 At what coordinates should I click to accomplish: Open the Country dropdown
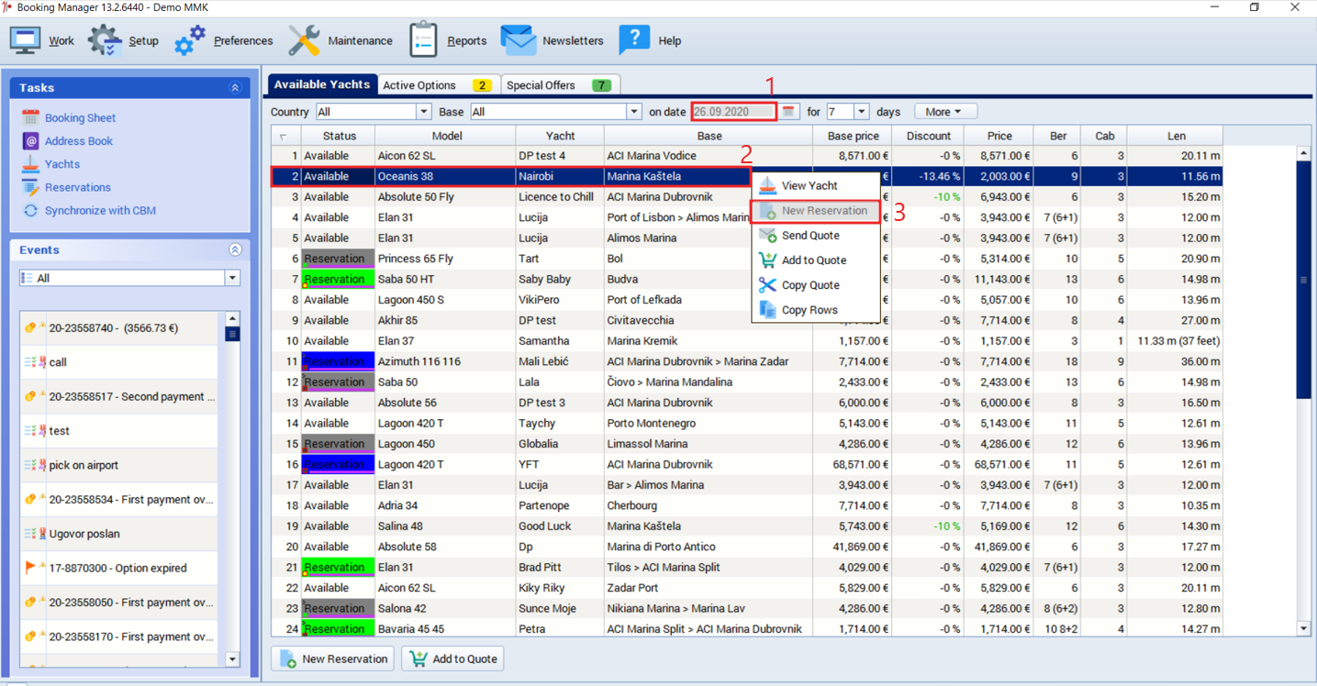[423, 112]
